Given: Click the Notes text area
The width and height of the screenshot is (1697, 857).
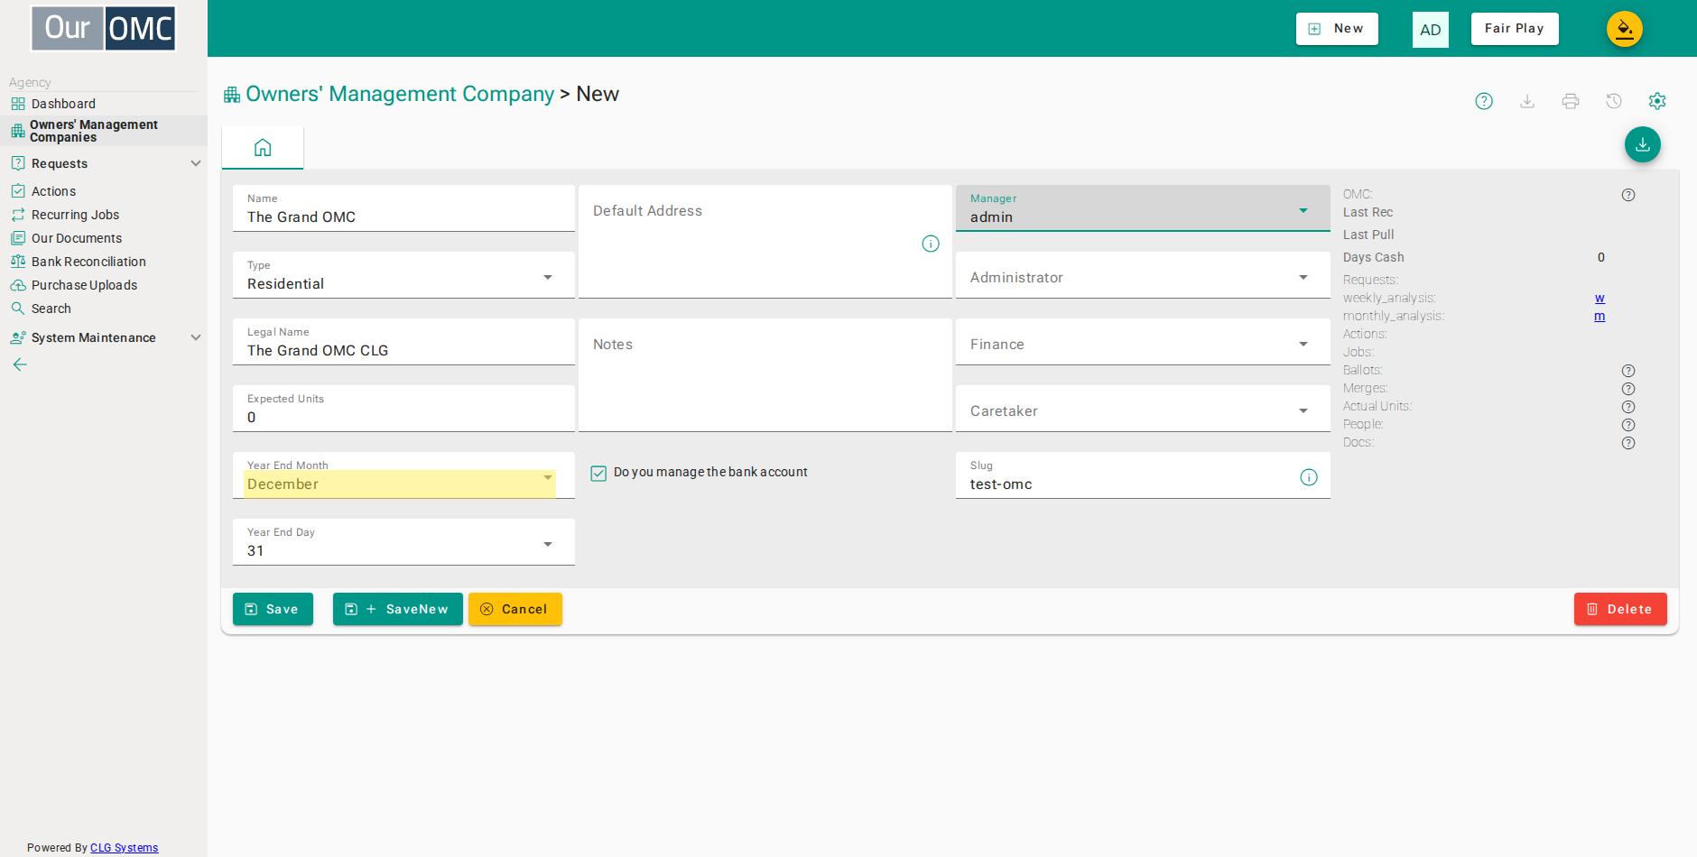Looking at the screenshot, I should 765,375.
